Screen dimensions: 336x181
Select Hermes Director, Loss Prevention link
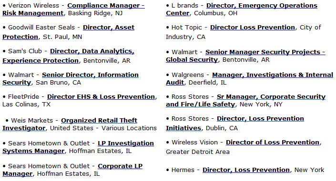coord(246,170)
